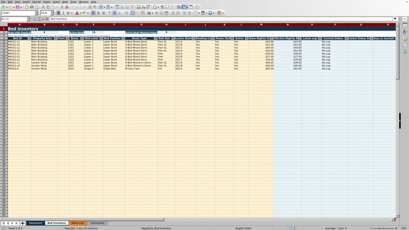Switch to the Status Log sheet tab
409x230 pixels.
[77, 223]
